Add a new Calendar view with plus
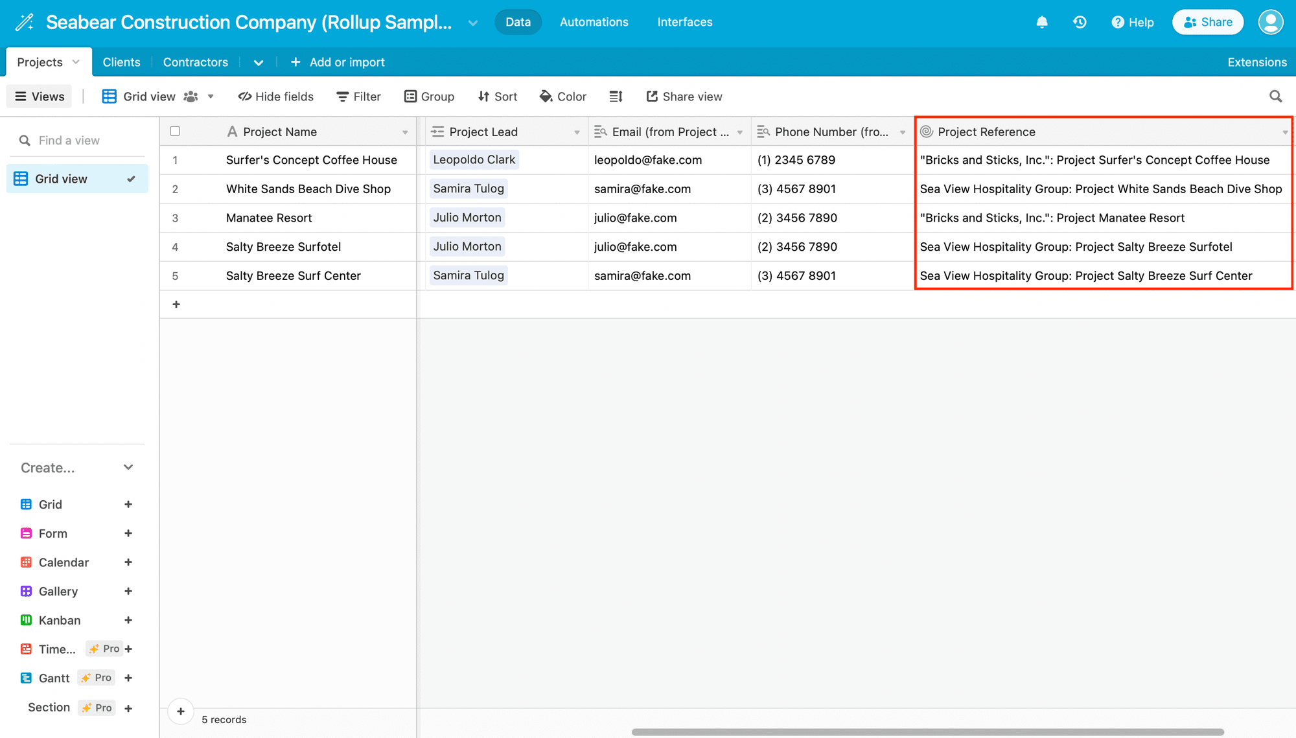The image size is (1296, 738). (x=128, y=562)
